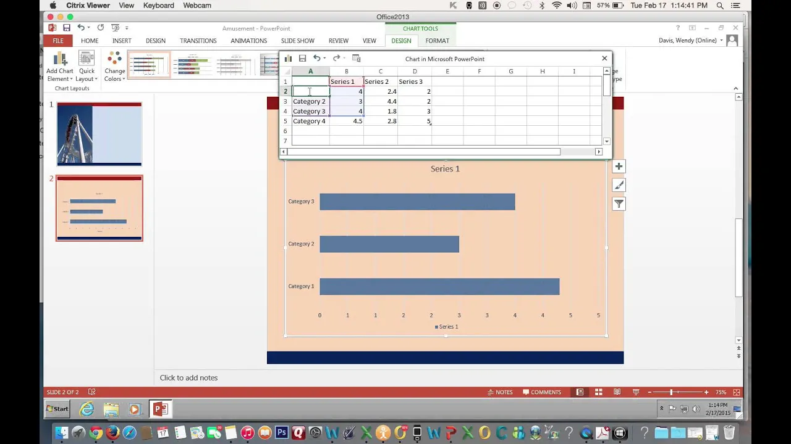This screenshot has height=444, width=791.
Task: Select the third chart style thumbnail
Action: pyautogui.click(x=235, y=65)
